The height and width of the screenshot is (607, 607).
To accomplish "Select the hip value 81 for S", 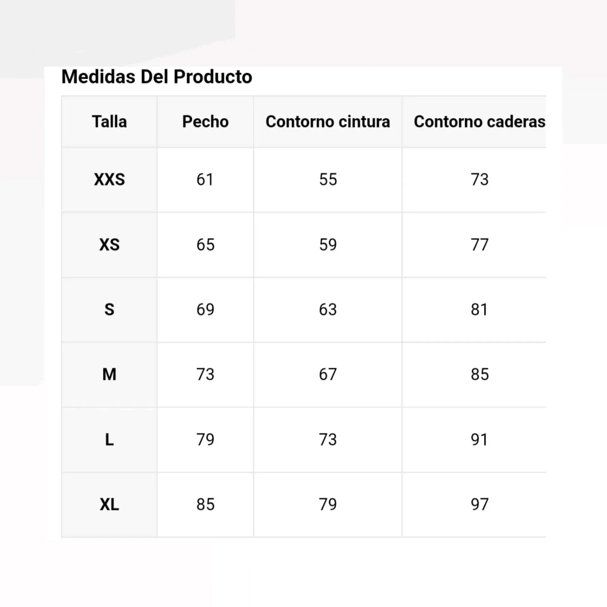I will pyautogui.click(x=479, y=310).
